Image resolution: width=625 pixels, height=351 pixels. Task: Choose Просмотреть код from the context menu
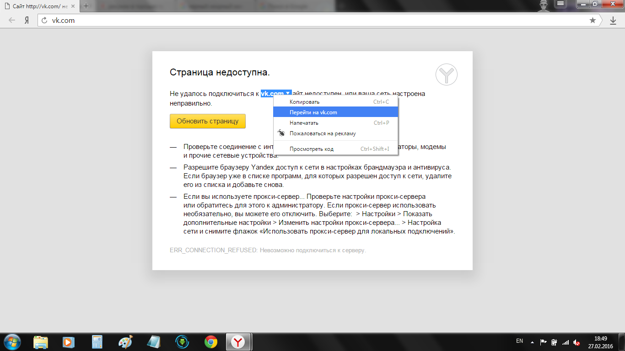(311, 149)
